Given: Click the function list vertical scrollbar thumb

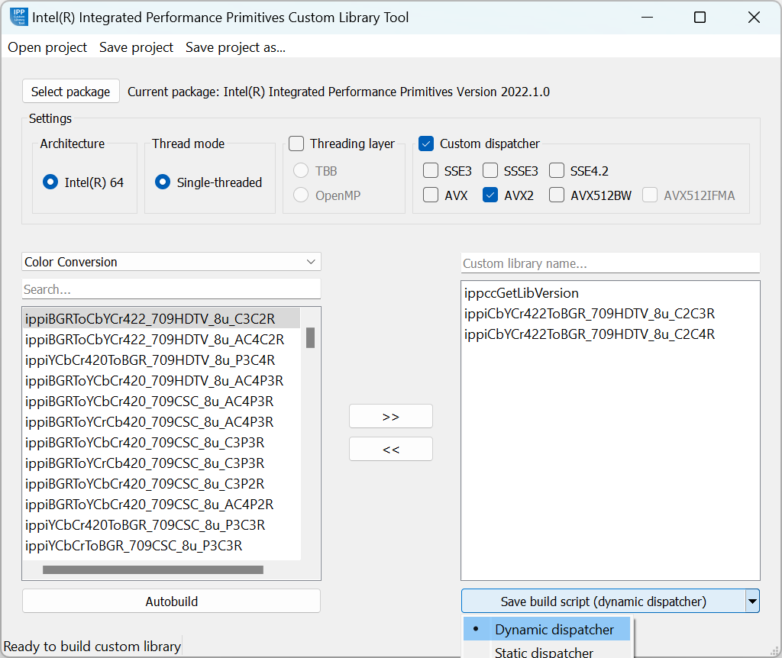Looking at the screenshot, I should pos(310,337).
